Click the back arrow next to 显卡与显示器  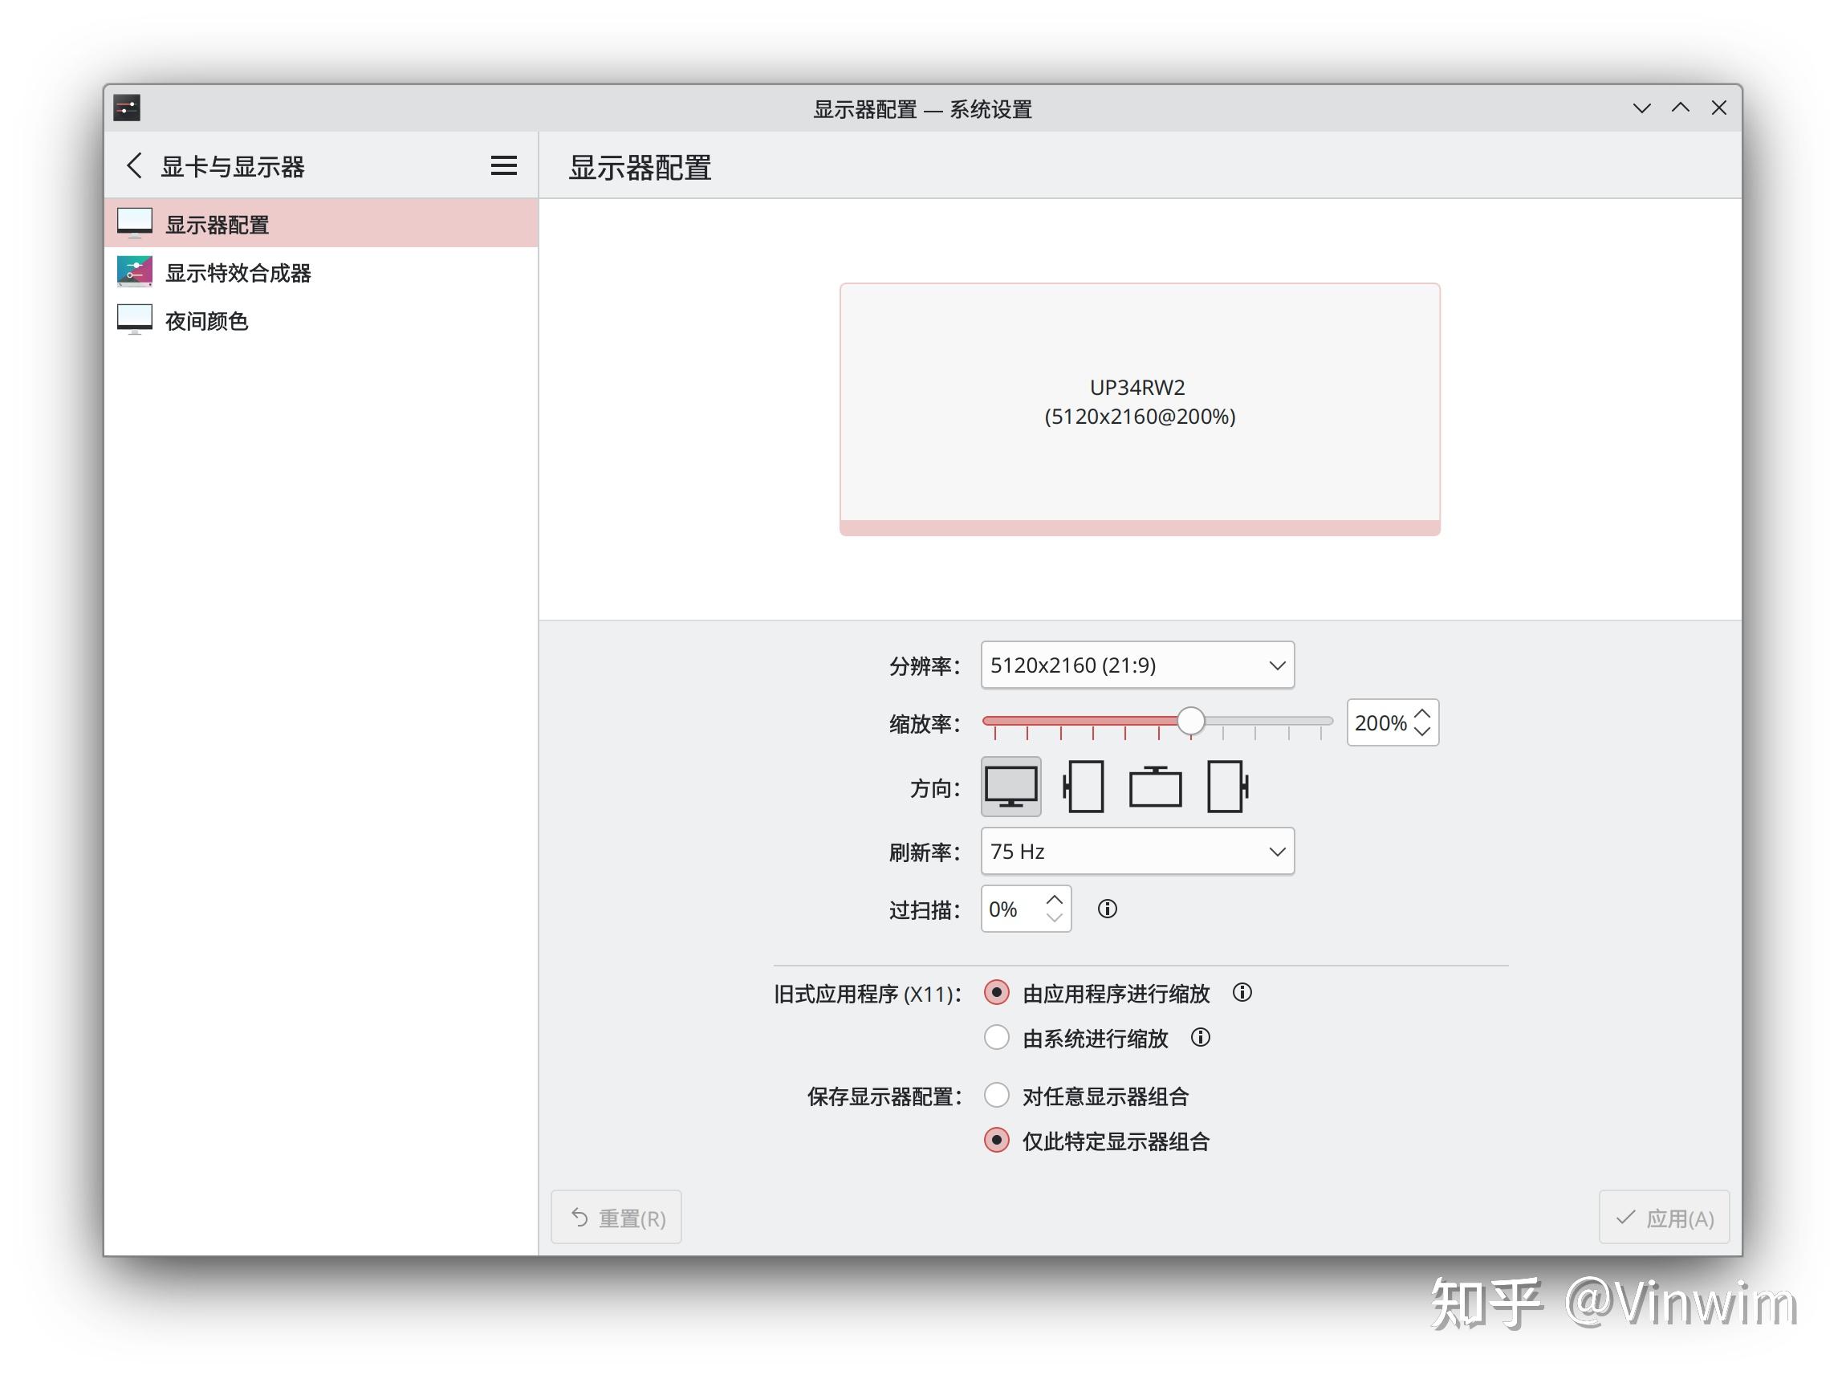click(x=134, y=166)
